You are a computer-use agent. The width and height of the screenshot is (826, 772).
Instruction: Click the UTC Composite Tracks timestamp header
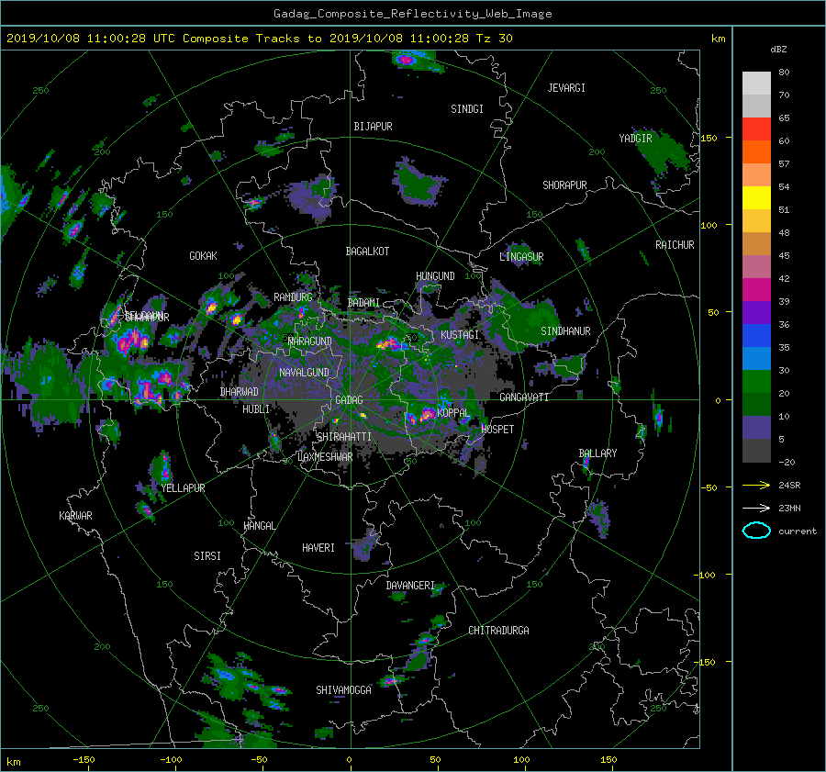point(260,39)
